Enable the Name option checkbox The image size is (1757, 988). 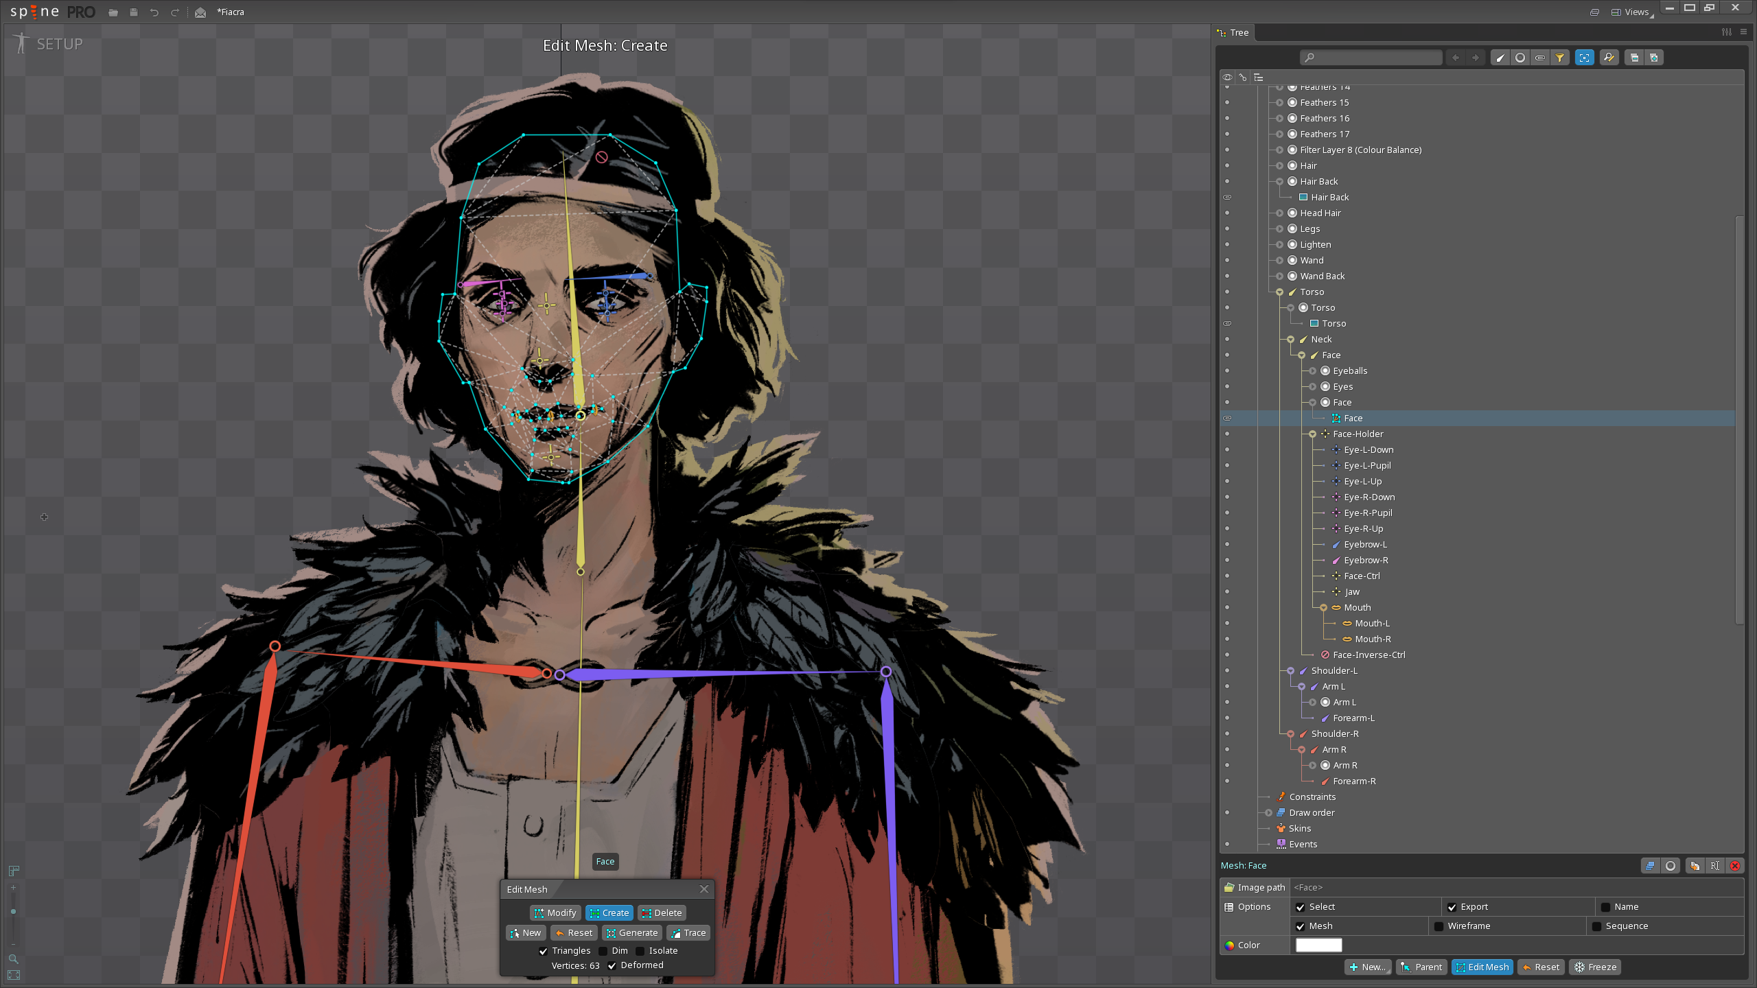1606,907
